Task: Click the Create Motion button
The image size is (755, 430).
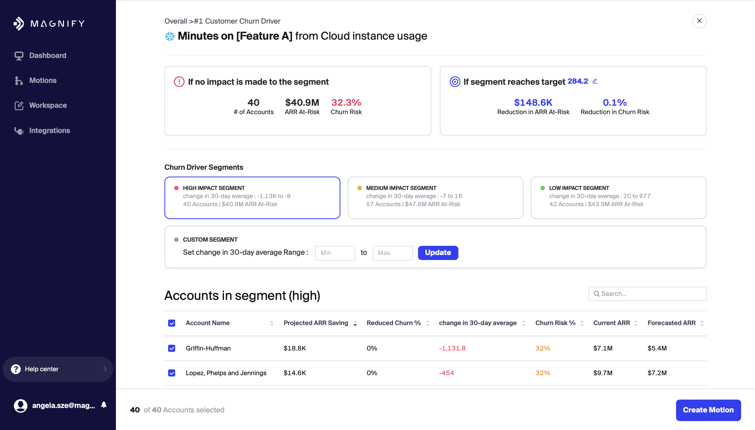Action: click(708, 410)
